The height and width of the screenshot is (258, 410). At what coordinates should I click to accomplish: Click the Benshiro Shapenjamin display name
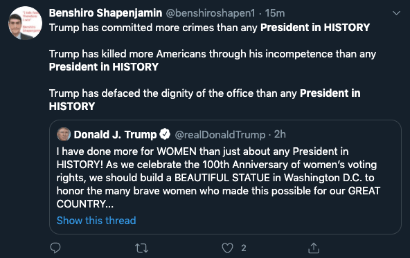105,13
